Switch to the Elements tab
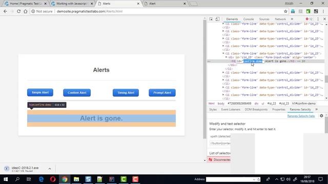Screen dimensions: 328x184 tap(232, 19)
